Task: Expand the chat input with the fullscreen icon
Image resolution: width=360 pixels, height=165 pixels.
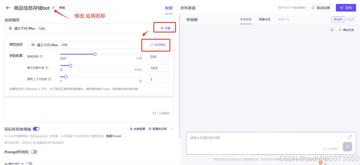Action: [350, 137]
